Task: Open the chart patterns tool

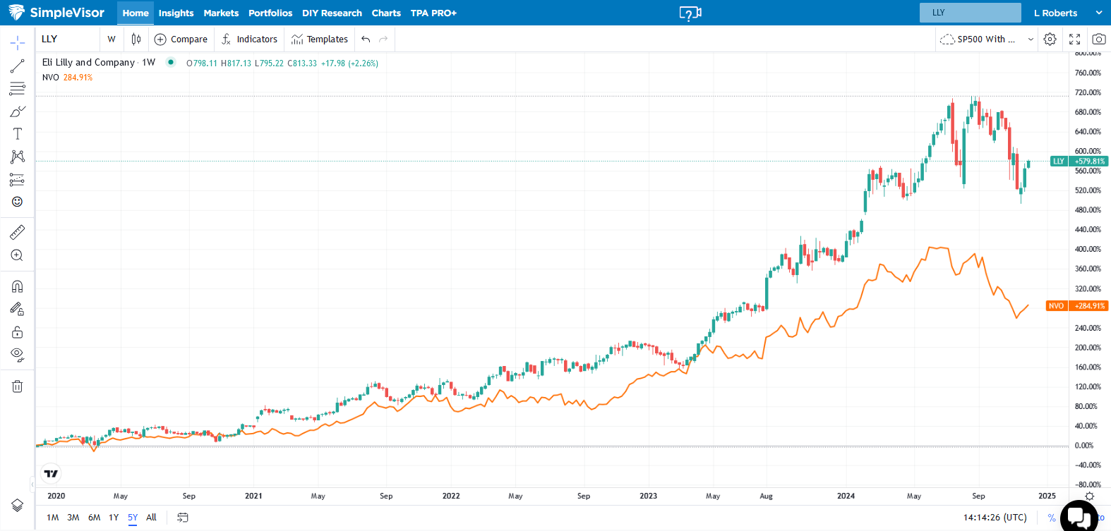Action: pos(18,157)
